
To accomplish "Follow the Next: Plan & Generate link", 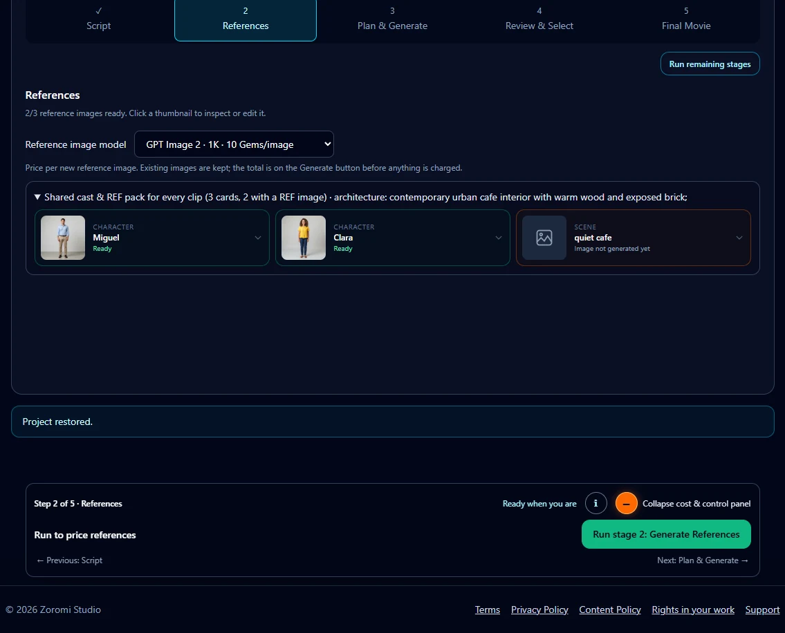I will 703,560.
